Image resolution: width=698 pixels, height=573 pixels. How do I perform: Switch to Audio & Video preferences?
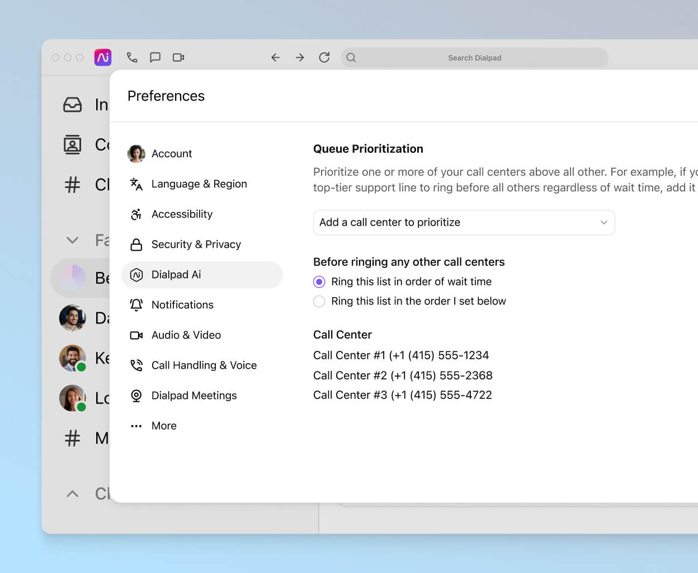pyautogui.click(x=186, y=335)
